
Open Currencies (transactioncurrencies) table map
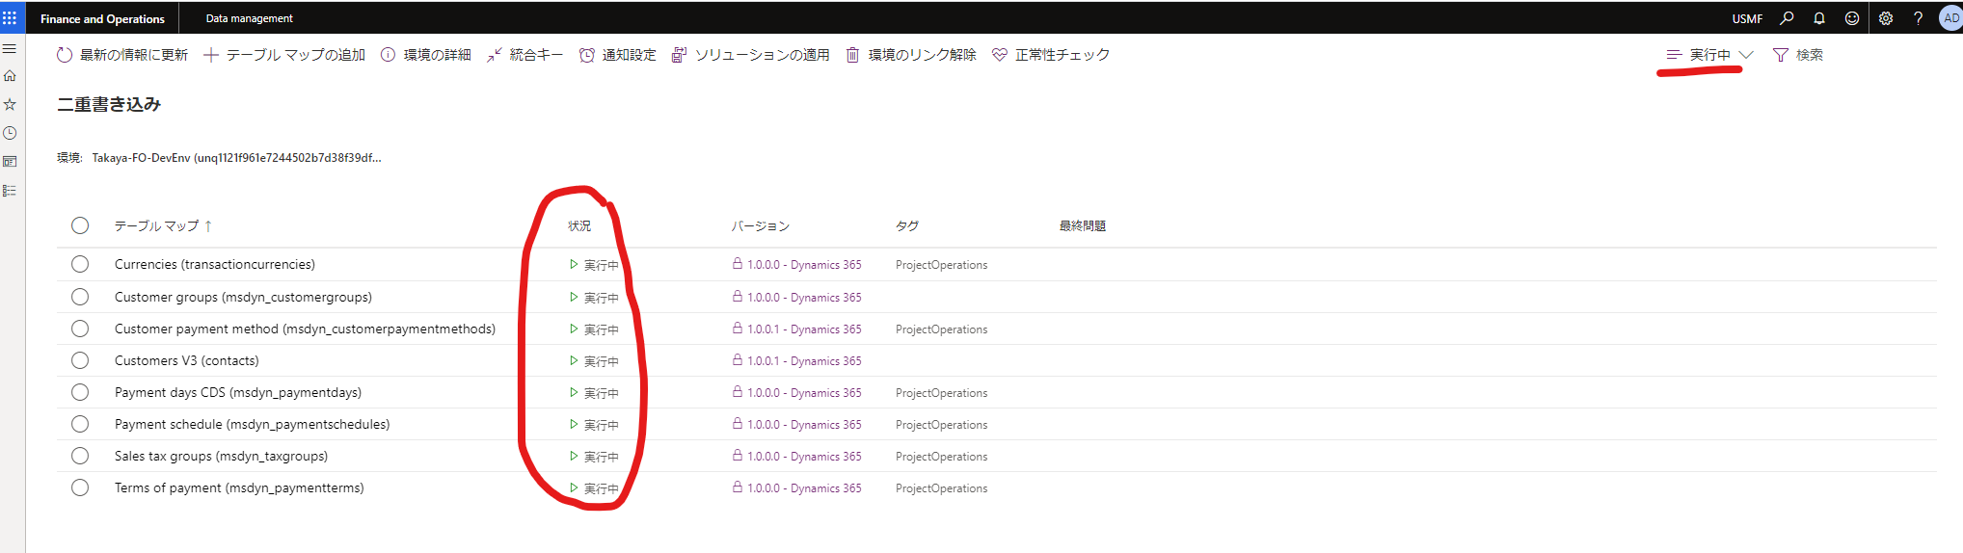pos(215,264)
